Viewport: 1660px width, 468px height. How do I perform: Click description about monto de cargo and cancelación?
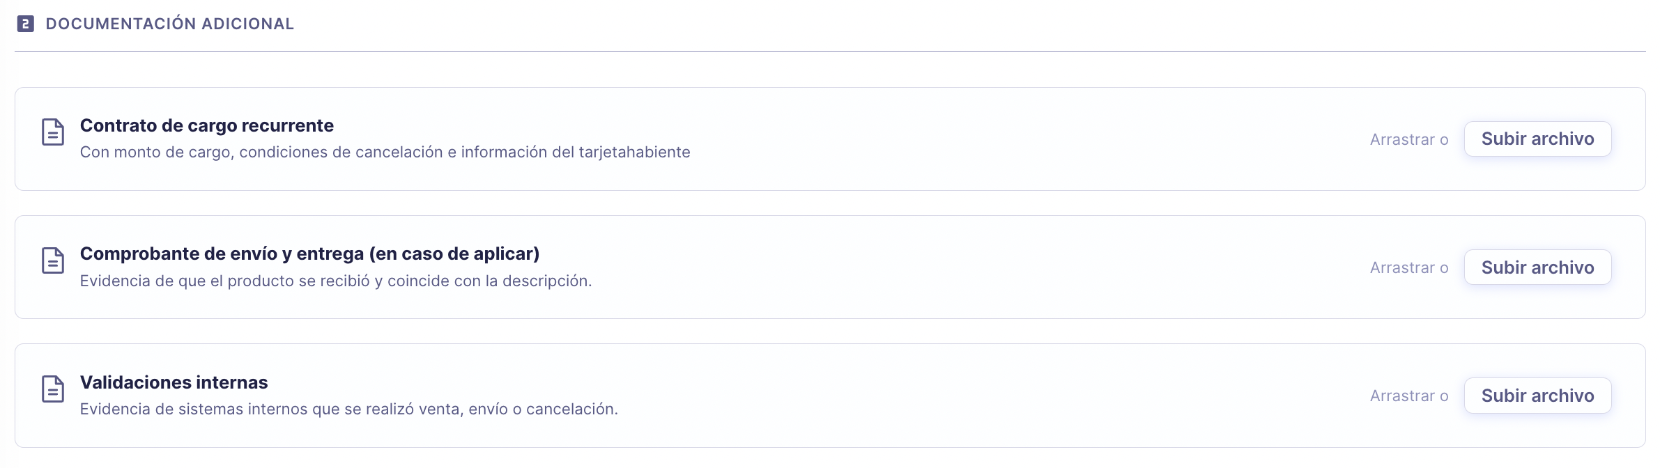[385, 152]
